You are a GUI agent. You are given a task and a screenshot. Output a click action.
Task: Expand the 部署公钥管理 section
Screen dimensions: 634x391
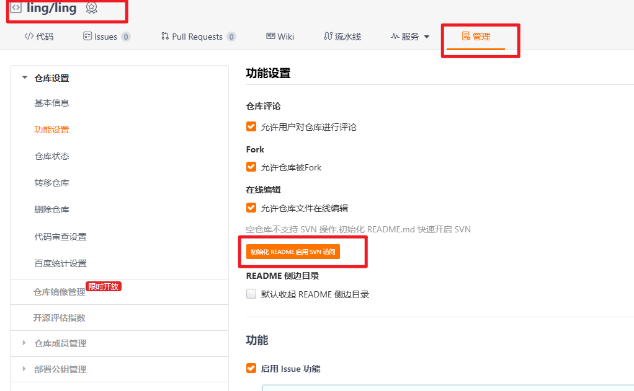click(25, 369)
